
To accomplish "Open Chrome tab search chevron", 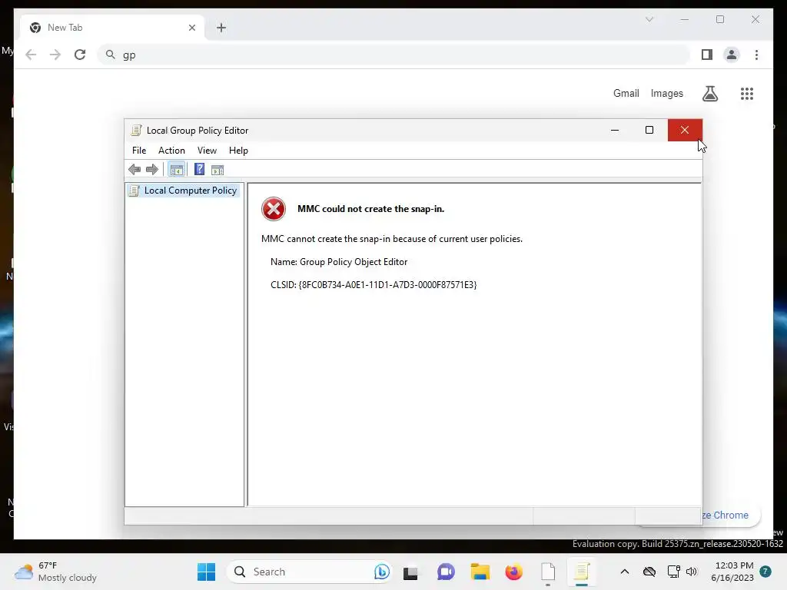I will pyautogui.click(x=649, y=19).
